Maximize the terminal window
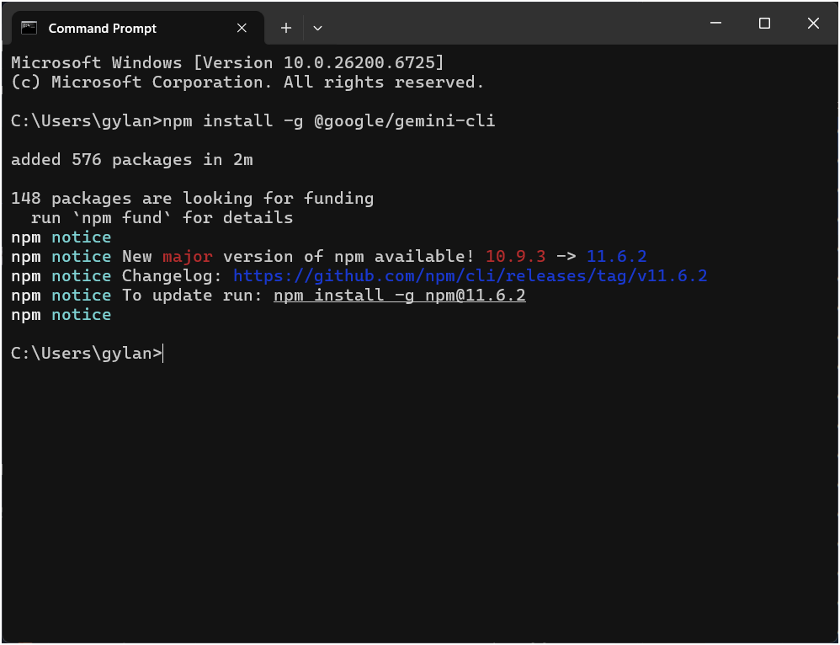 [764, 24]
